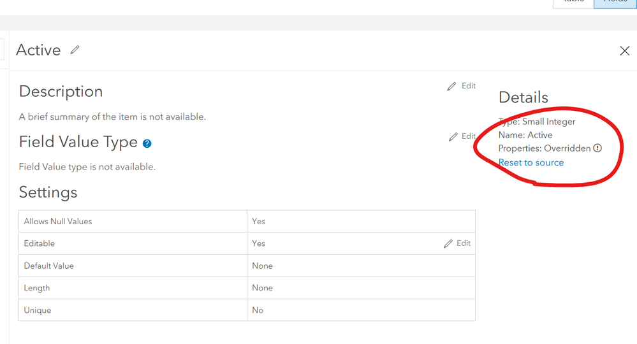Edit the Field Value Type section
The height and width of the screenshot is (344, 637).
pyautogui.click(x=462, y=136)
